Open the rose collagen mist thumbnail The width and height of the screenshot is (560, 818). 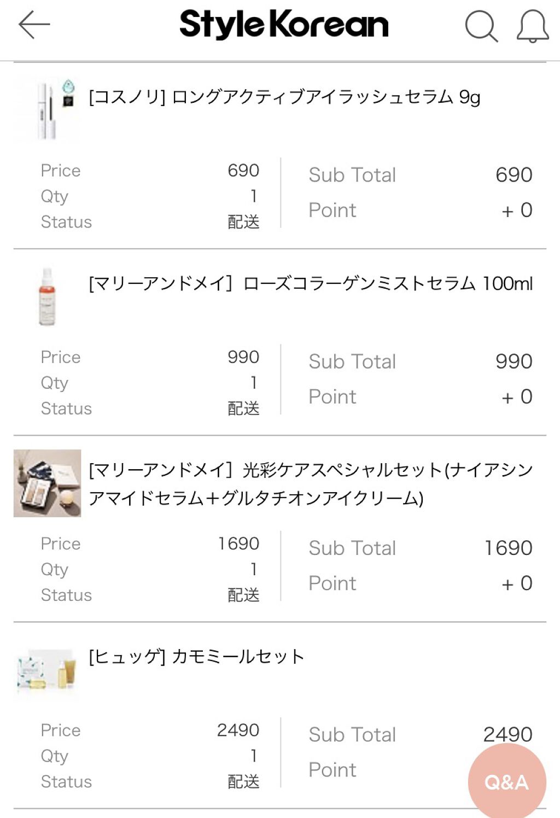pyautogui.click(x=48, y=297)
